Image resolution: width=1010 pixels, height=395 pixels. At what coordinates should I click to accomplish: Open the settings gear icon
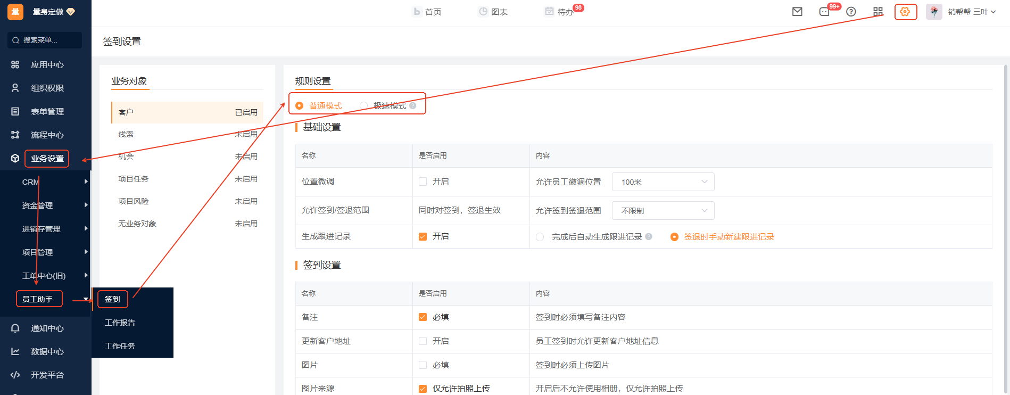click(x=905, y=12)
